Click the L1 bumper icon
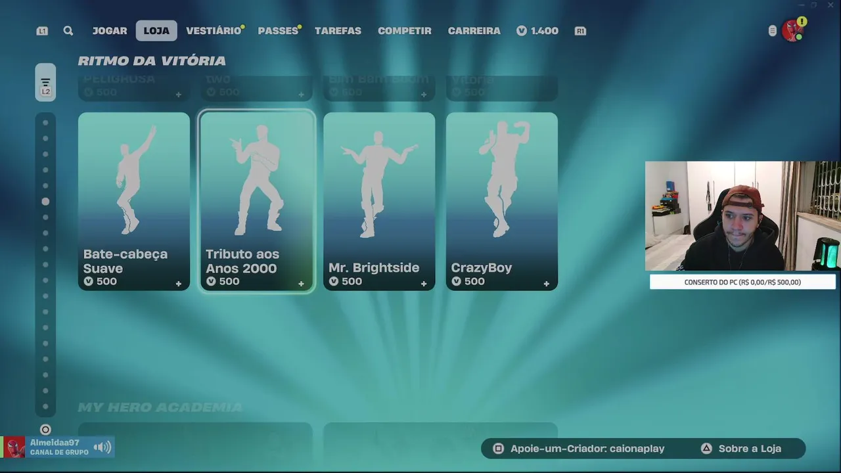Screen dimensions: 841x473 42,31
